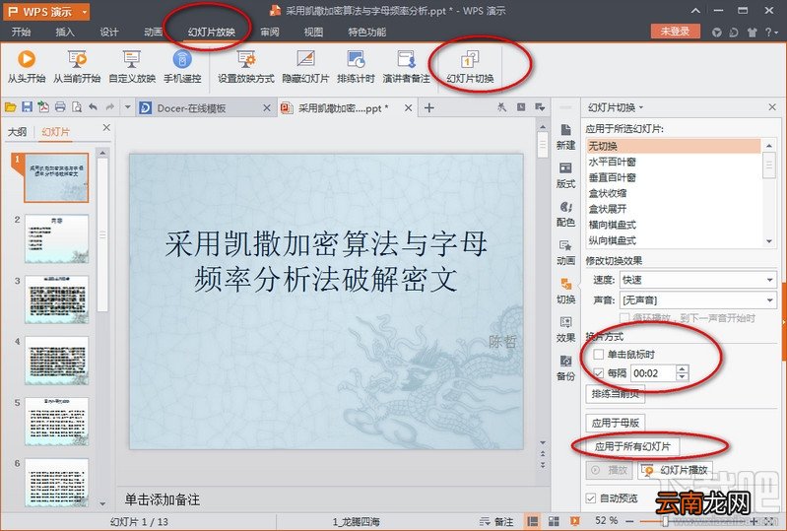The width and height of the screenshot is (787, 531).
Task: Click the 每隔 time spinner arrows
Action: [682, 373]
